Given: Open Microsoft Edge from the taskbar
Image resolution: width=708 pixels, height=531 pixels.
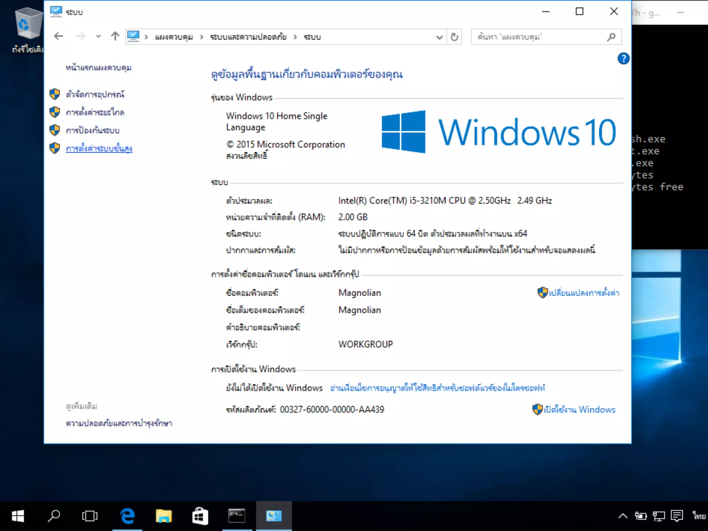Looking at the screenshot, I should (x=127, y=516).
